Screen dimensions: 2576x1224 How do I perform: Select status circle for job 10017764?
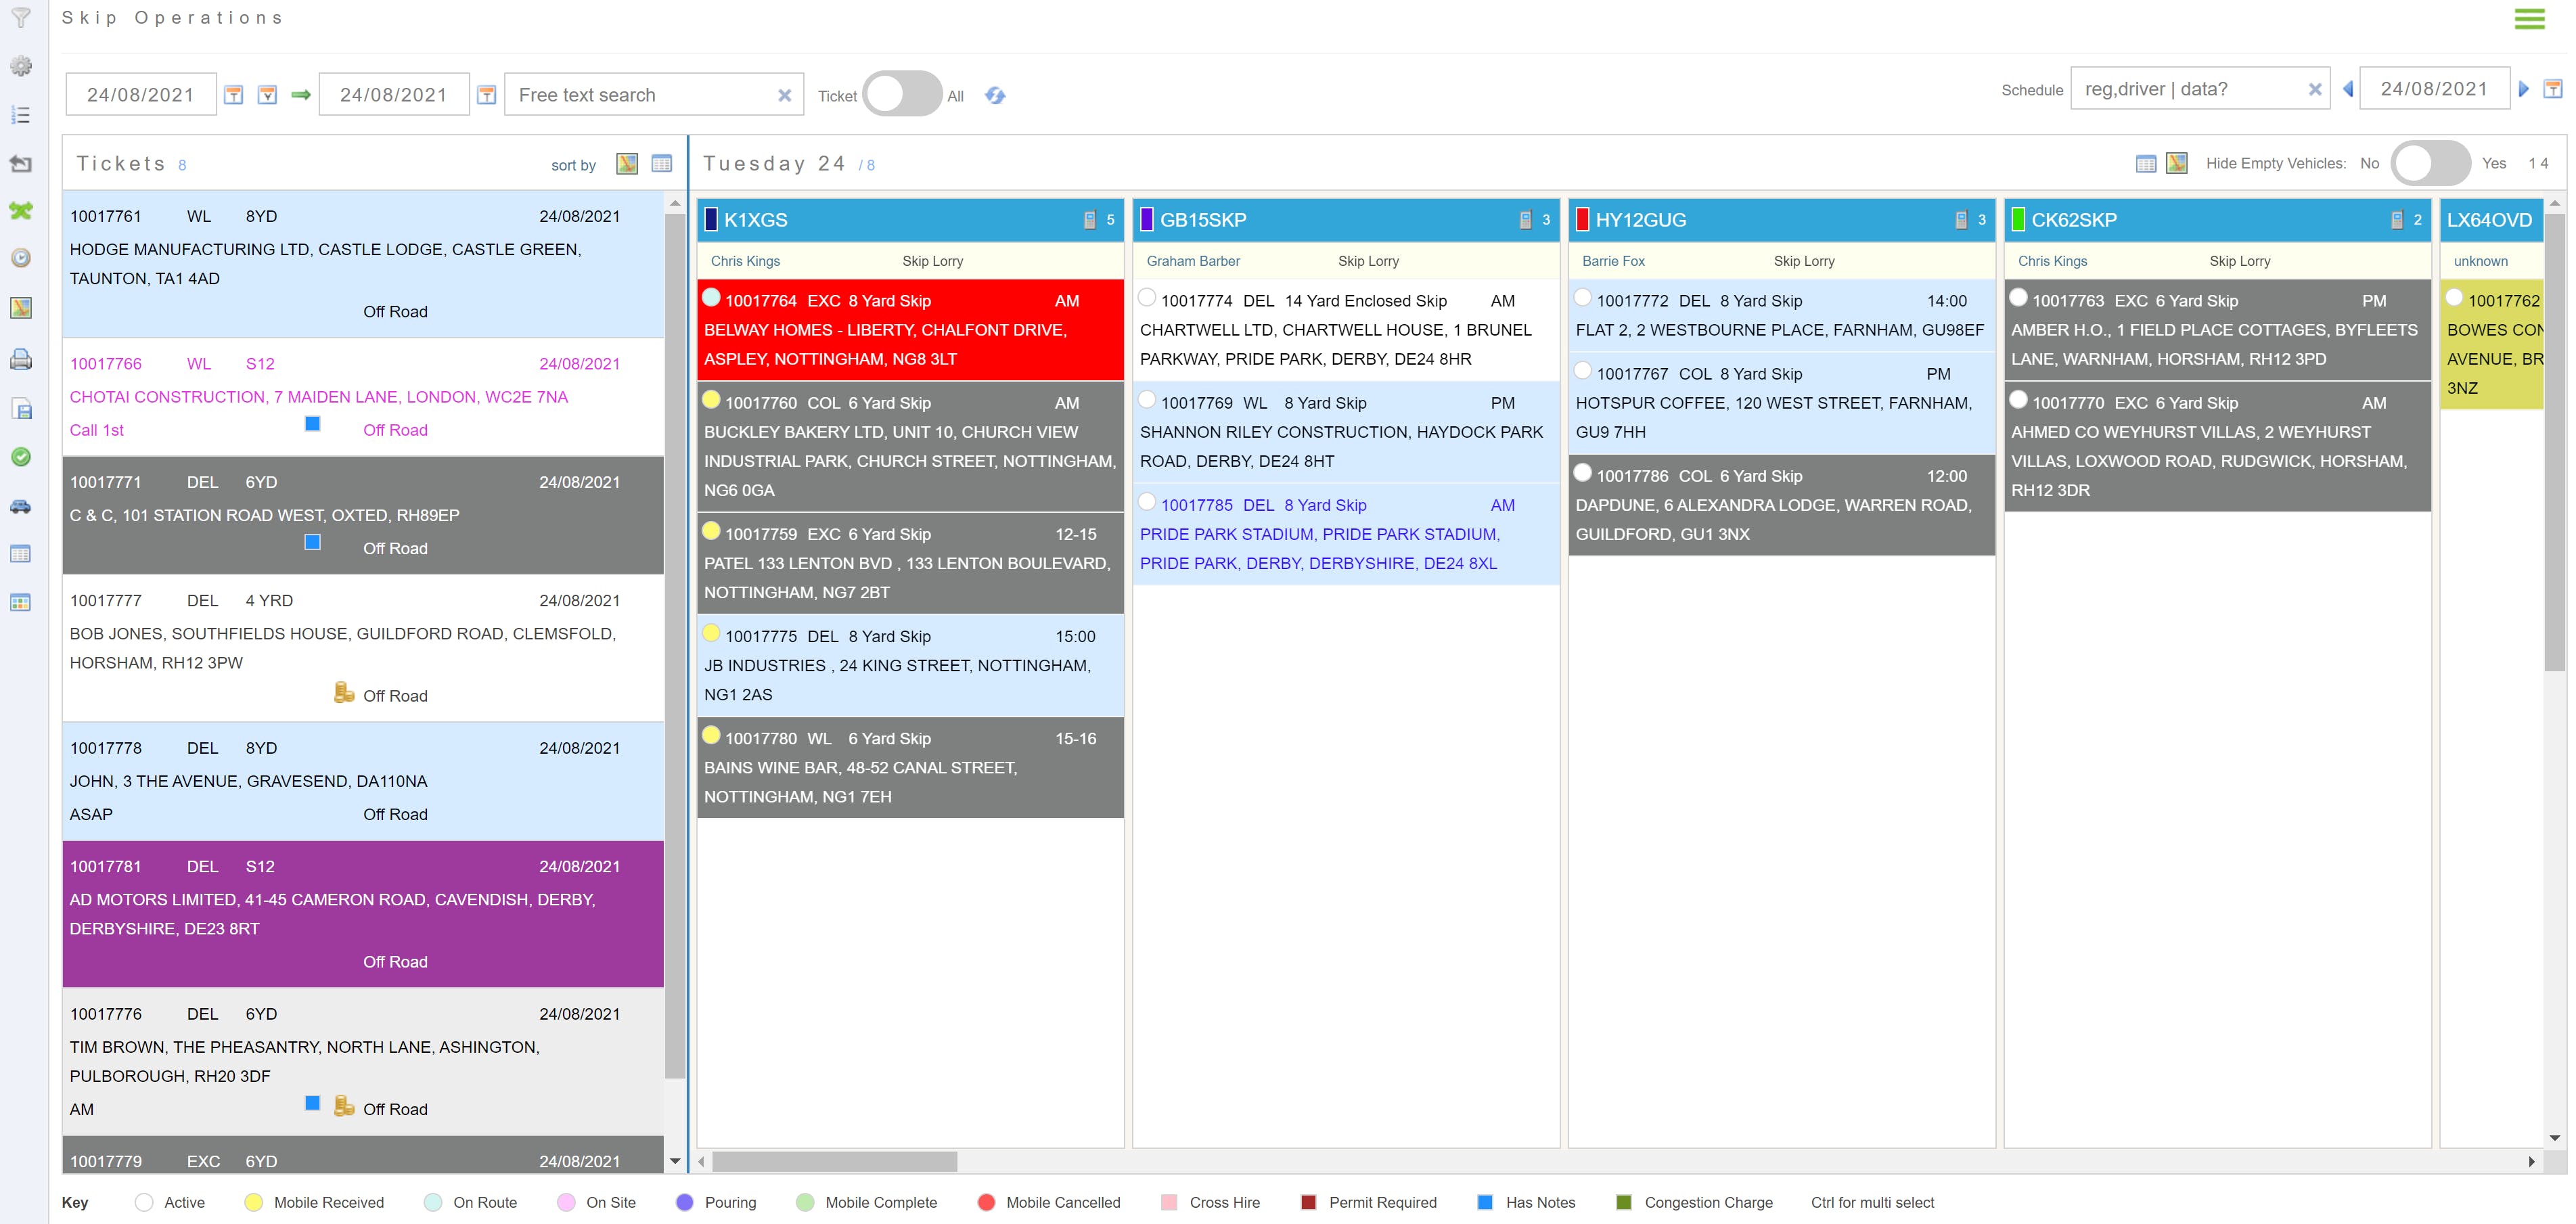click(x=711, y=298)
